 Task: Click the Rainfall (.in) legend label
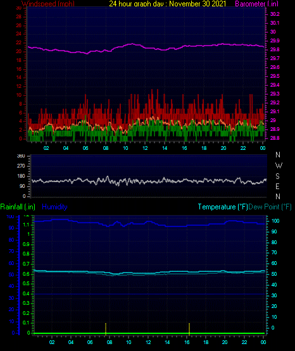[x=18, y=207]
